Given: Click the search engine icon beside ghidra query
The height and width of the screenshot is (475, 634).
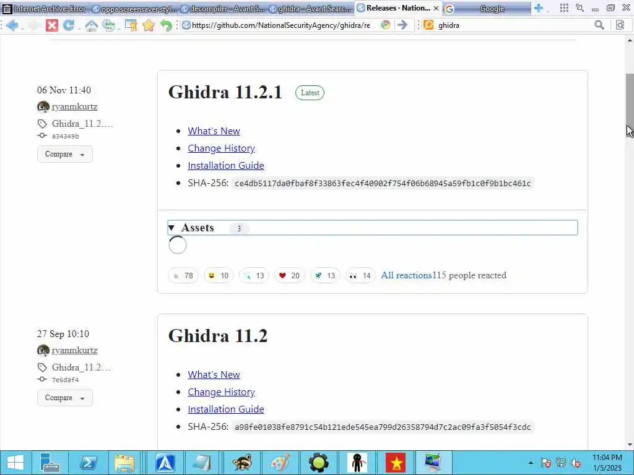Looking at the screenshot, I should (428, 25).
